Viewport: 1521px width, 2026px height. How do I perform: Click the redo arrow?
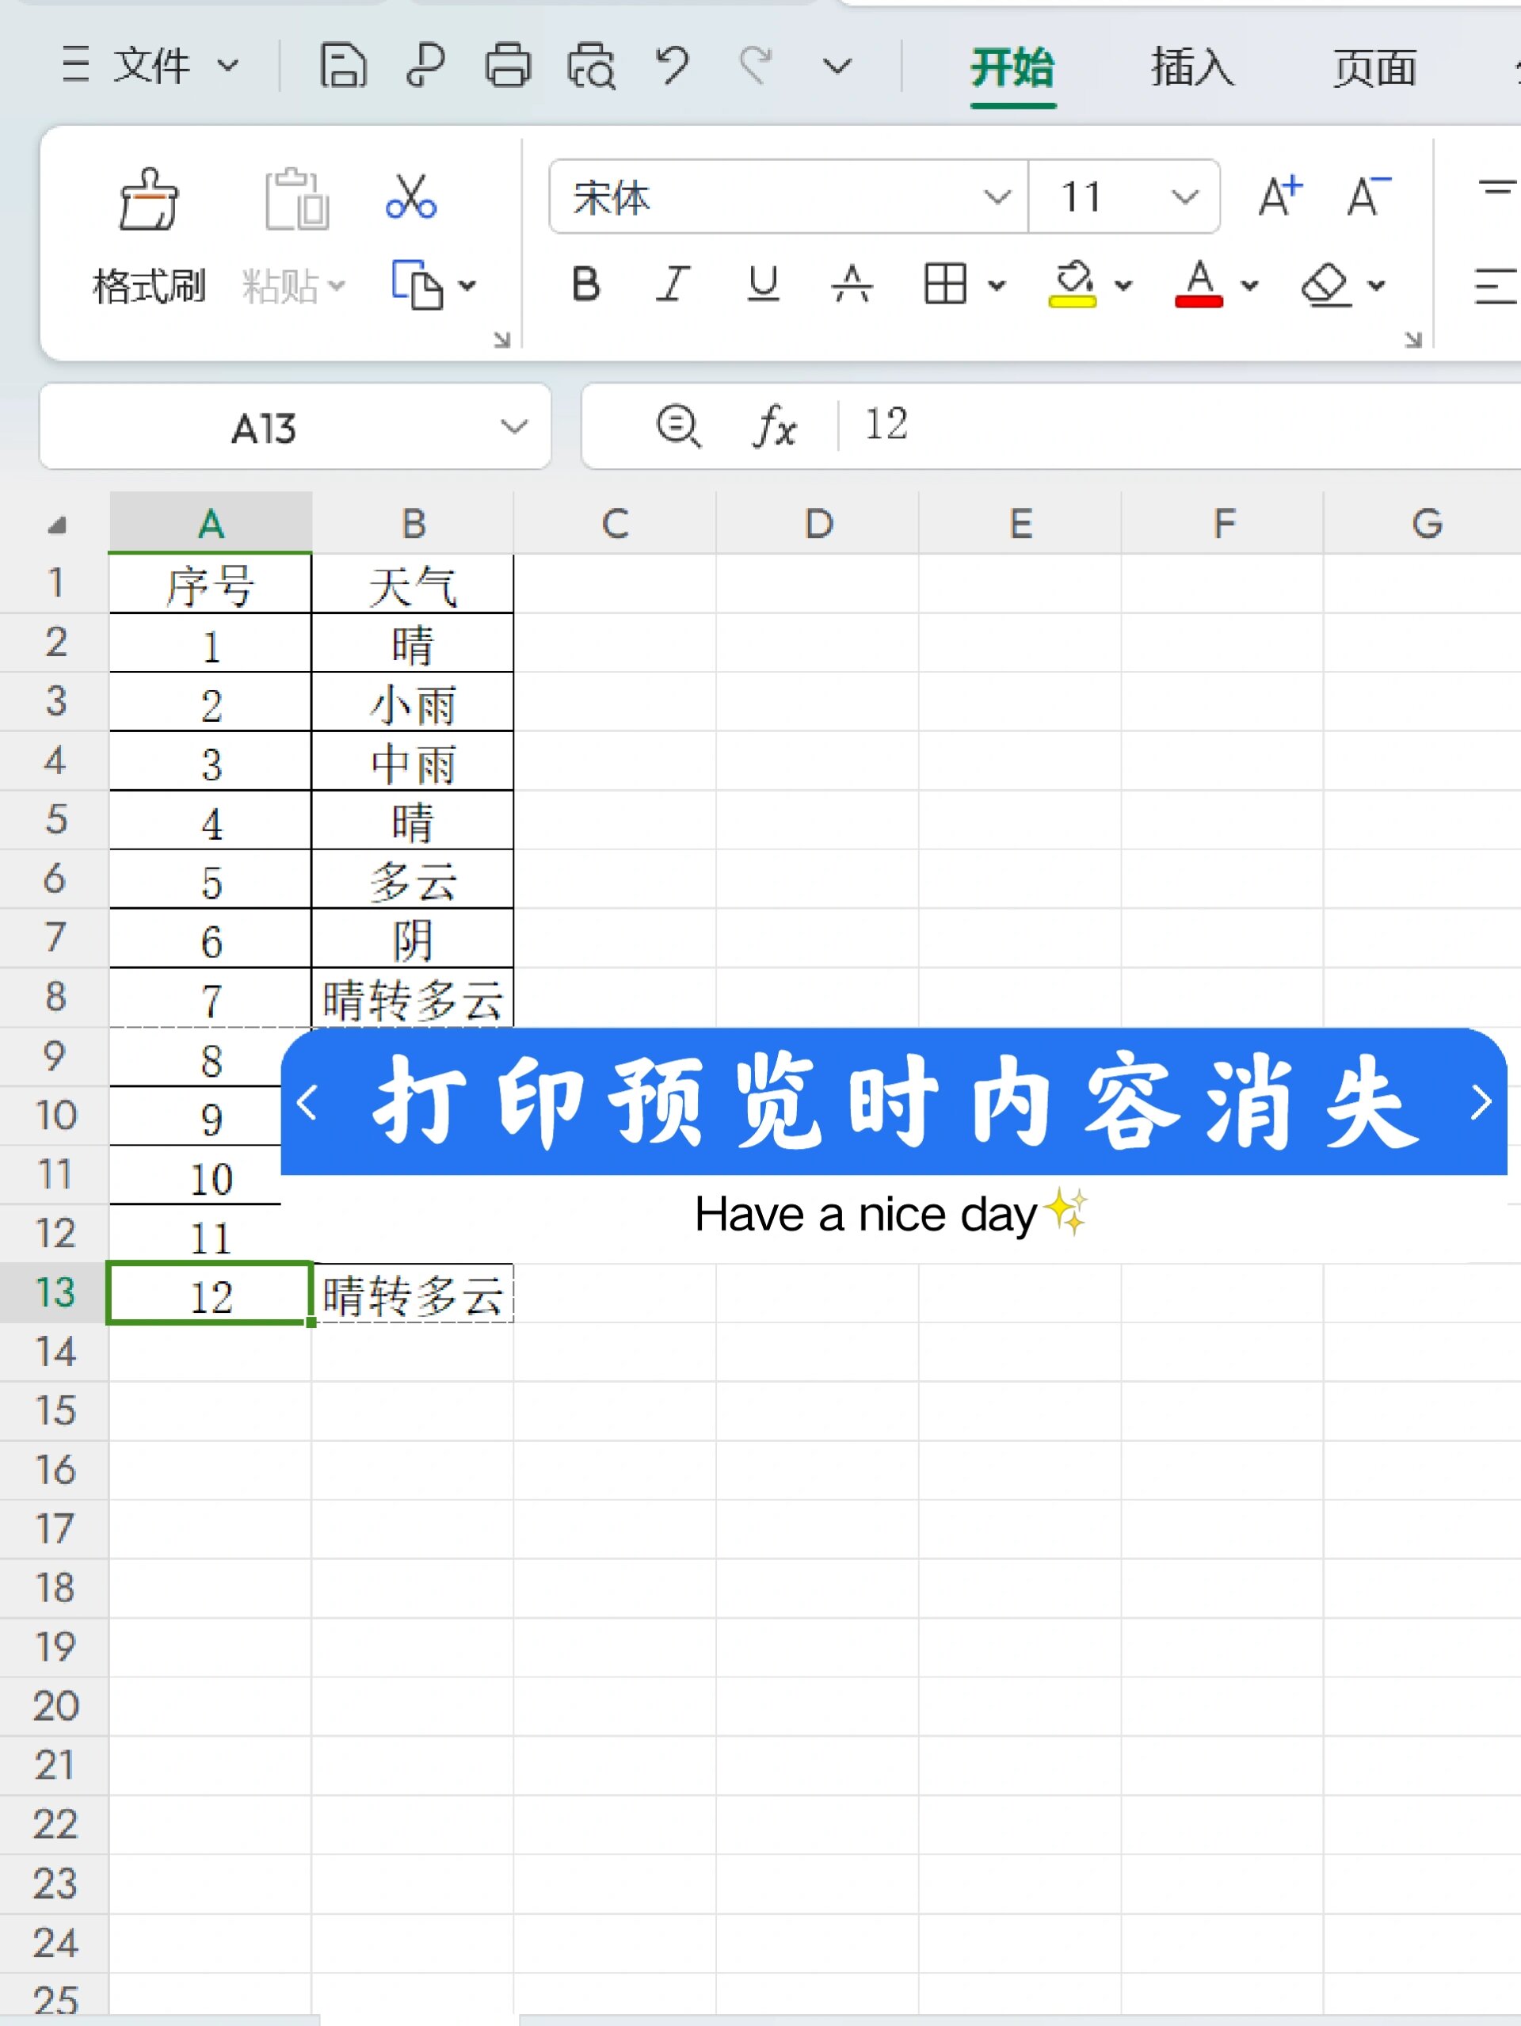pos(756,66)
